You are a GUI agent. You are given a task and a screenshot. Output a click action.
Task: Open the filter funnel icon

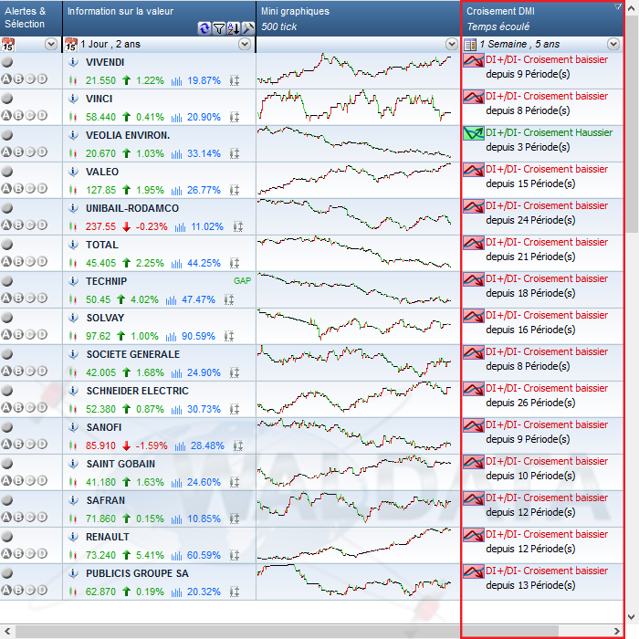[219, 28]
